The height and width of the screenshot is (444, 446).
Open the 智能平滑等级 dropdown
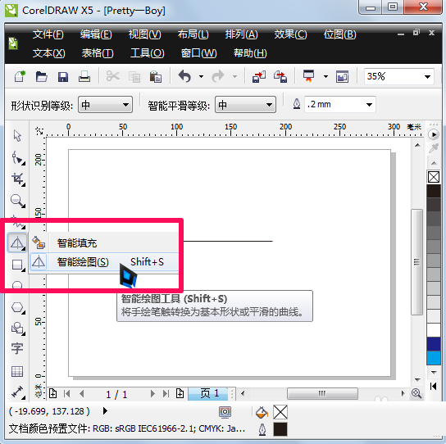(x=245, y=105)
